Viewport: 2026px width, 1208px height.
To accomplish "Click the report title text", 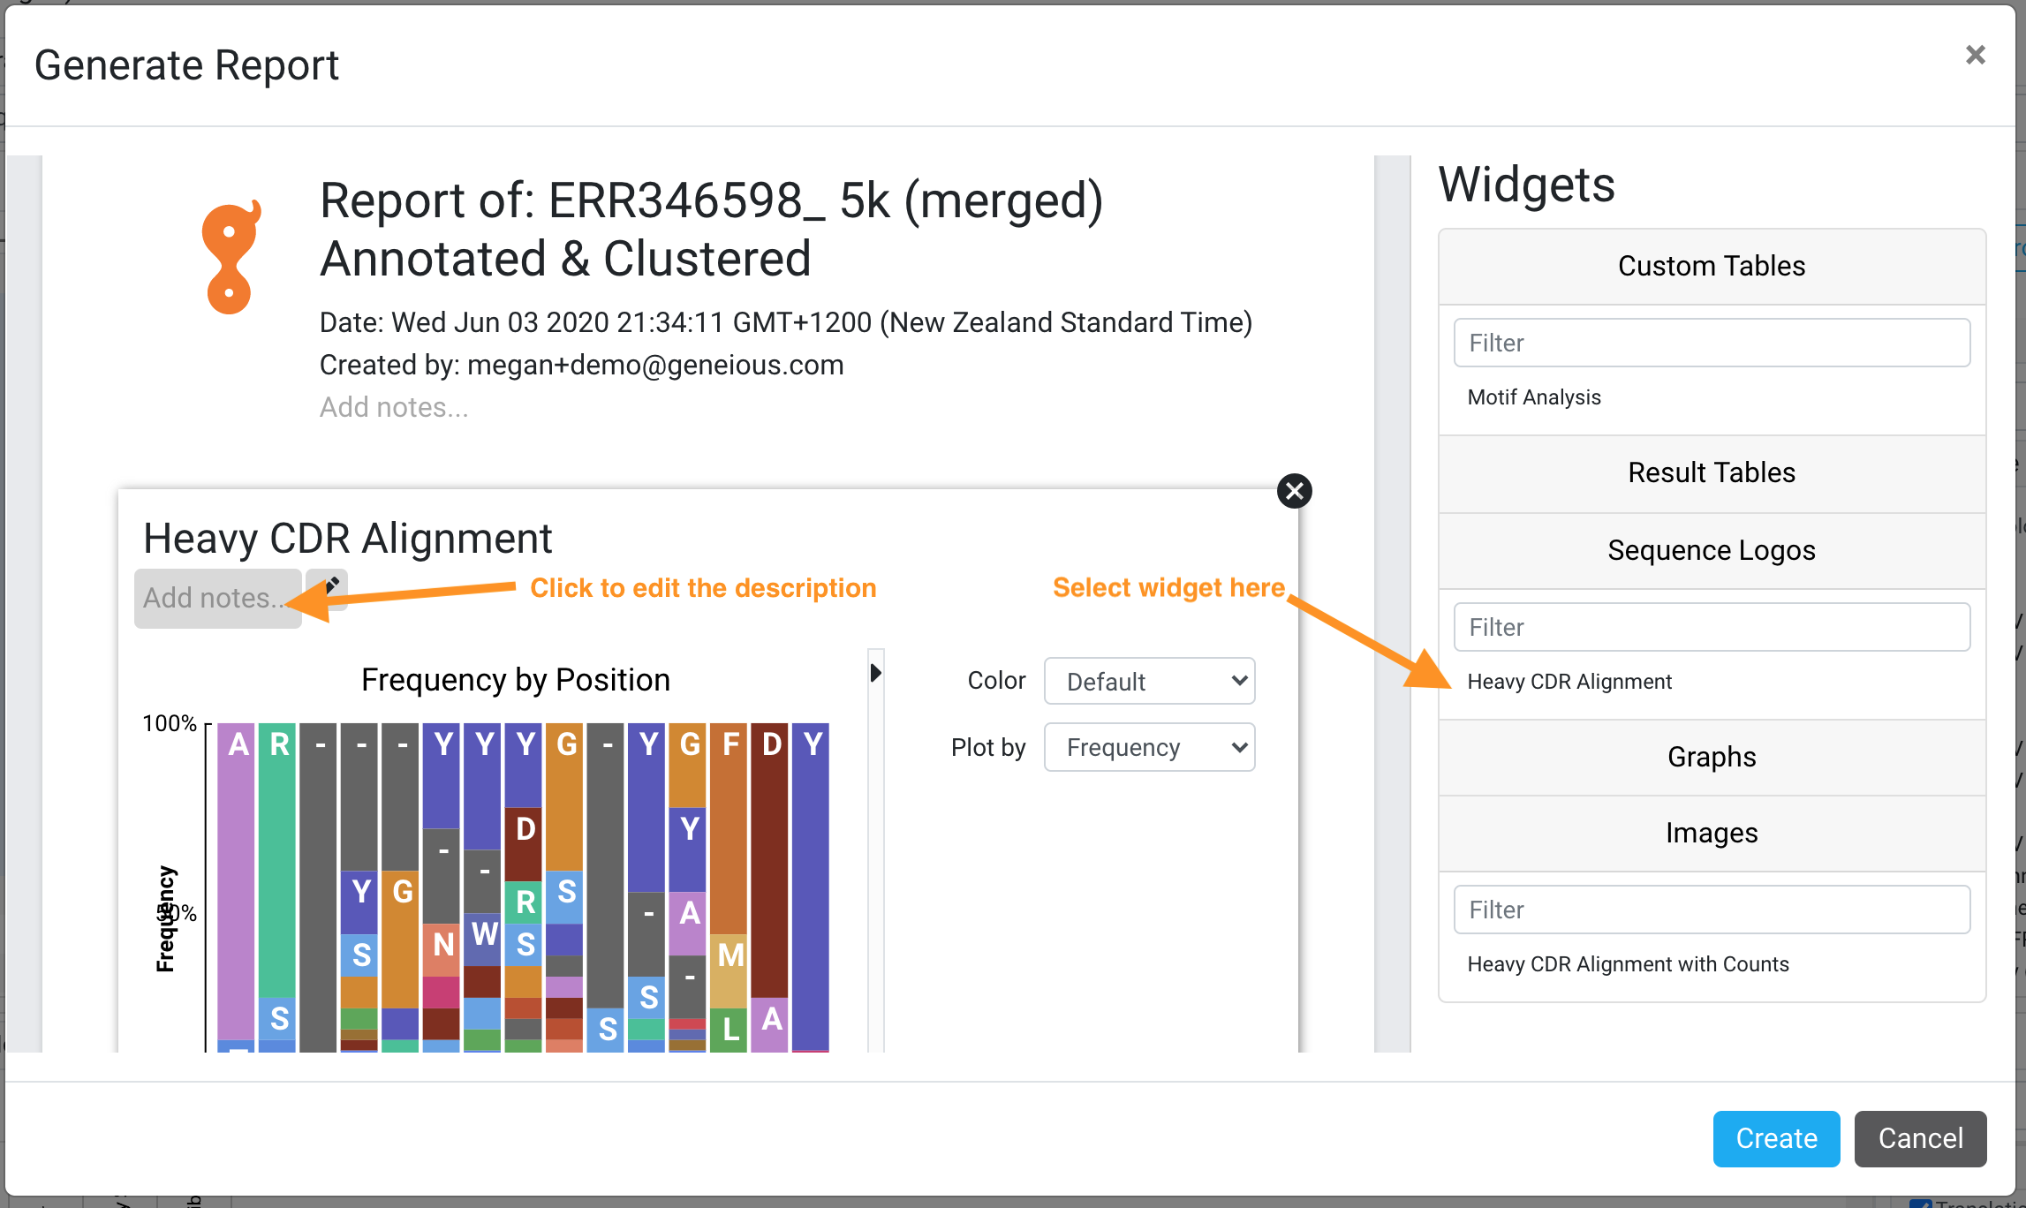I will (x=711, y=229).
